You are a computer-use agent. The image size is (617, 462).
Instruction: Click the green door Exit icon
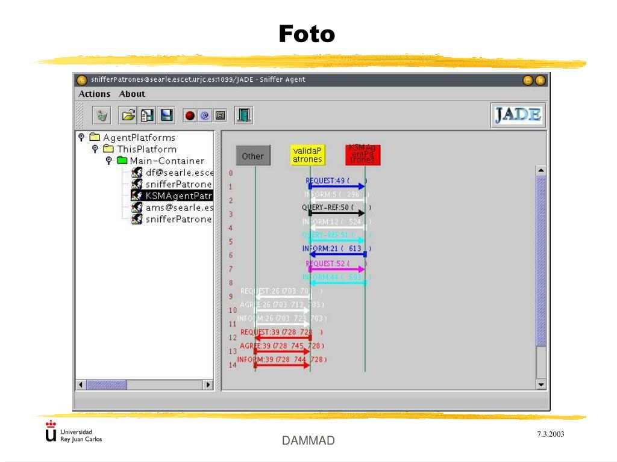tap(243, 115)
